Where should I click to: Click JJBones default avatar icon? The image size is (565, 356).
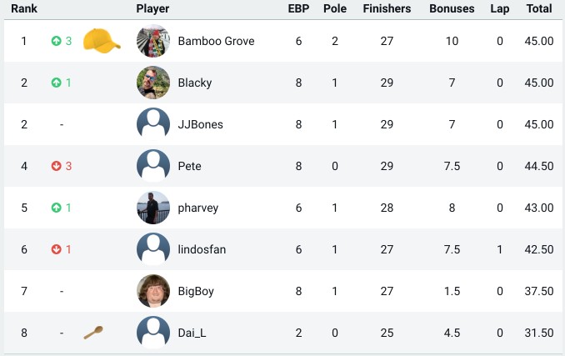click(153, 124)
